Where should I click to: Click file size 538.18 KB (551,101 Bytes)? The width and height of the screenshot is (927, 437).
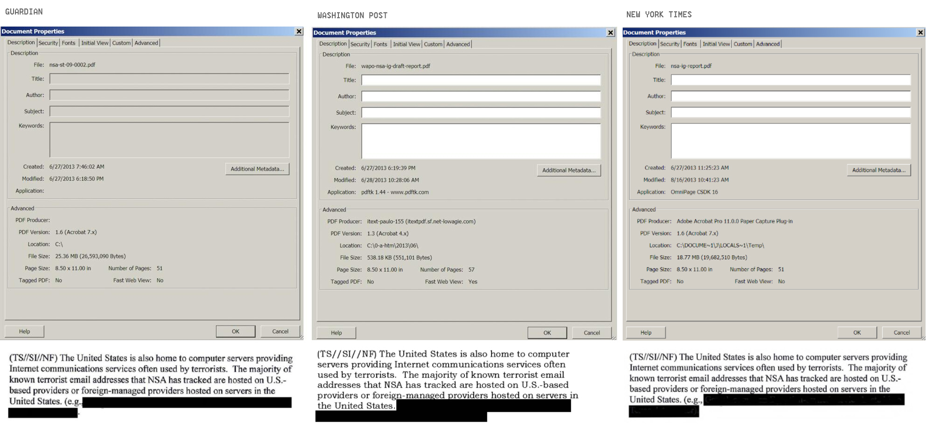pos(400,258)
